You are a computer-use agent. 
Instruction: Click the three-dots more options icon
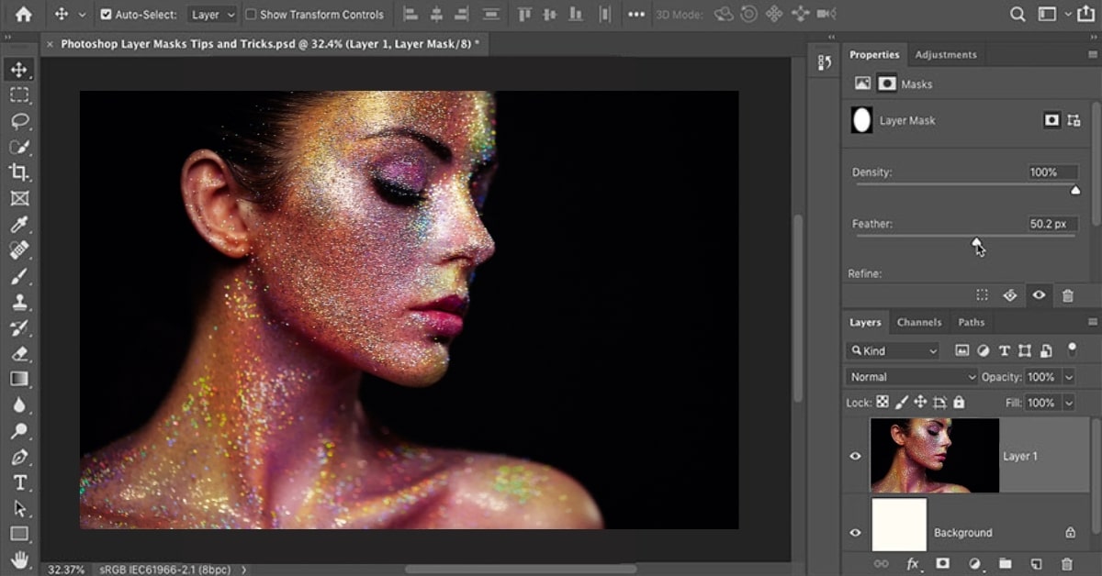coord(635,15)
